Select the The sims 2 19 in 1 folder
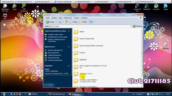 (83, 74)
